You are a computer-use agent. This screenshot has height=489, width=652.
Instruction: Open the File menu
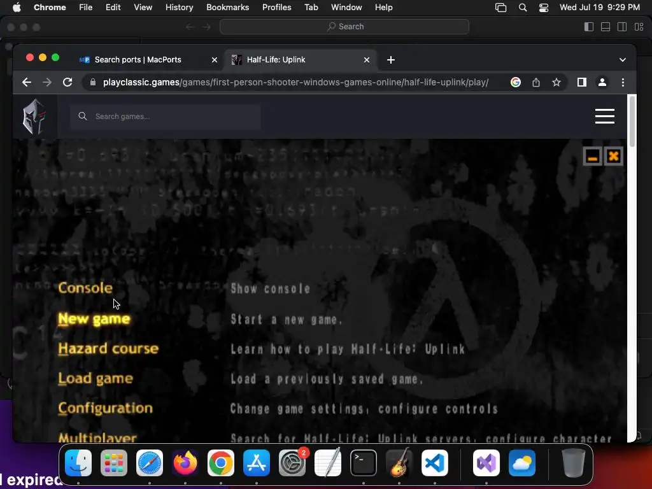point(86,8)
